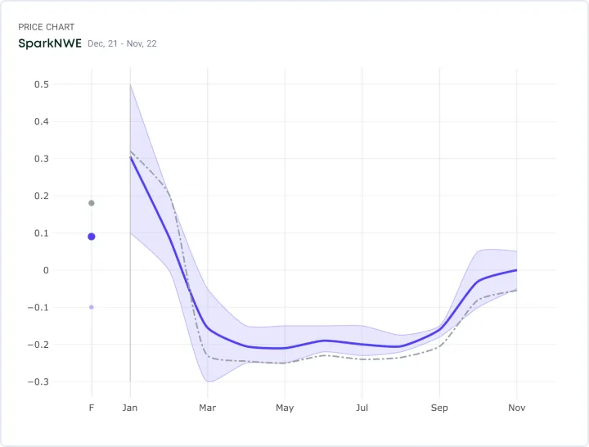Click the 'Jan' x-axis label
Screen dimensions: 589x447
pos(130,408)
